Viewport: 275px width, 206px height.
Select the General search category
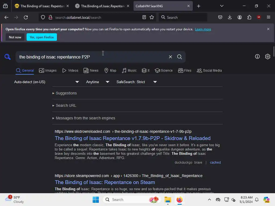(25, 71)
